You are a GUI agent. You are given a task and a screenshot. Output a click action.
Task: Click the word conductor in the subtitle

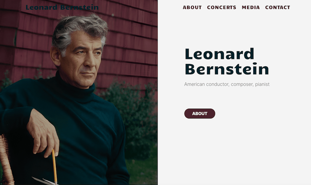pyautogui.click(x=218, y=84)
